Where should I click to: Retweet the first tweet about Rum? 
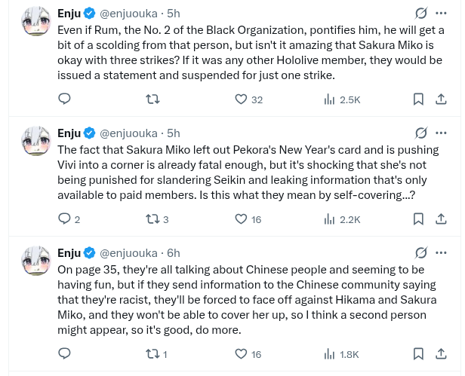[152, 99]
